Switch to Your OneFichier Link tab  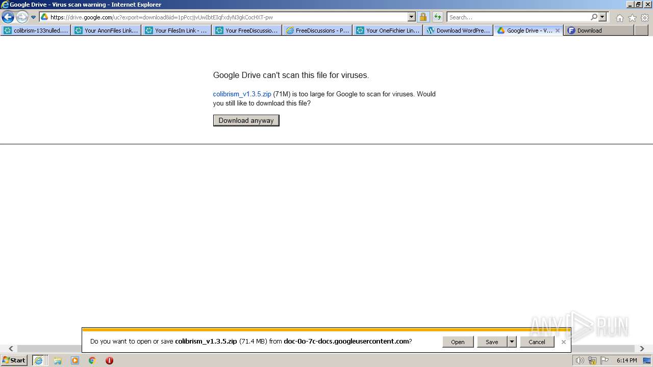(388, 31)
